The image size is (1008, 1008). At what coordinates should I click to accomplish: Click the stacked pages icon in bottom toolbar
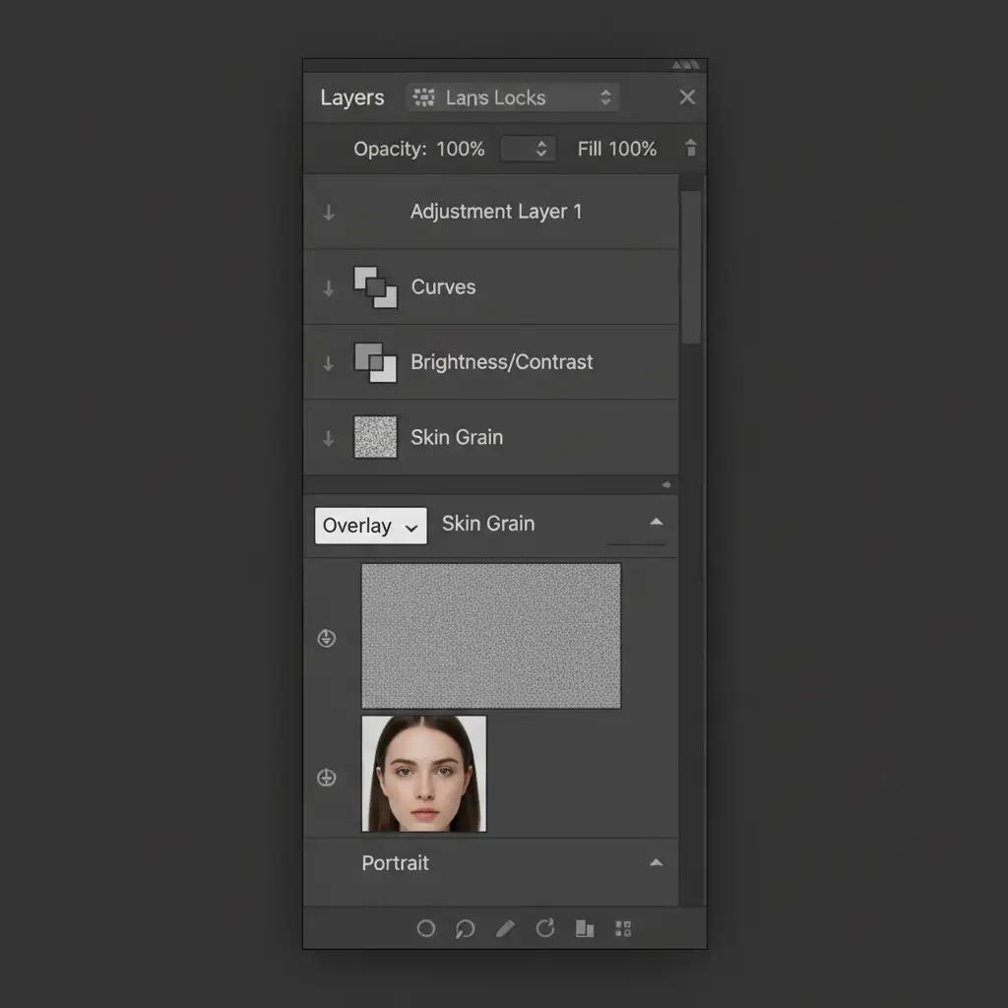(585, 928)
